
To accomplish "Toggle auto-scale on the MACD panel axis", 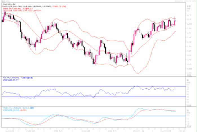I will coord(188,125).
